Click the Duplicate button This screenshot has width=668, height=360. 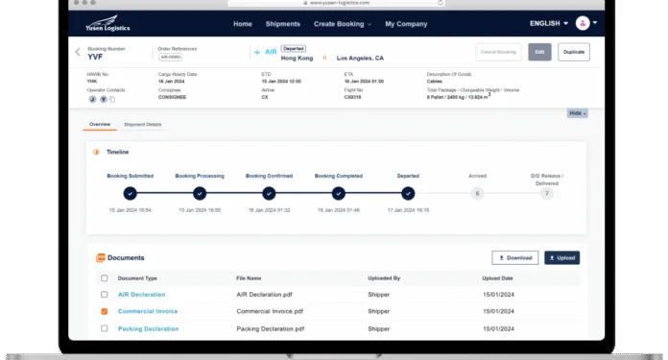coord(574,52)
